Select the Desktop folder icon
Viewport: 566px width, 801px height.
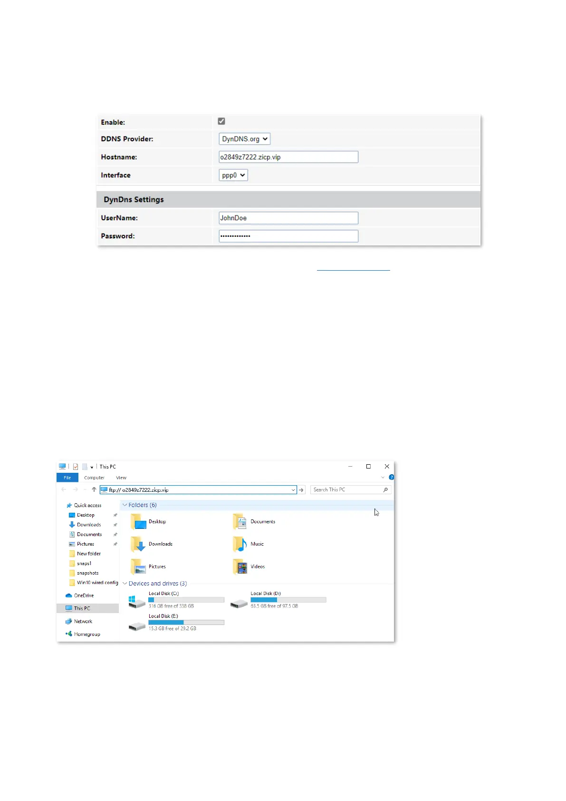point(138,522)
